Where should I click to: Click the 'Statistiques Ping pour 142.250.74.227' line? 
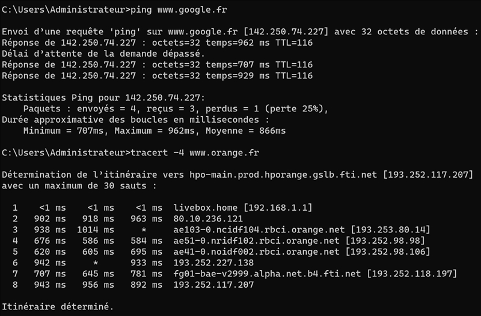coord(103,98)
